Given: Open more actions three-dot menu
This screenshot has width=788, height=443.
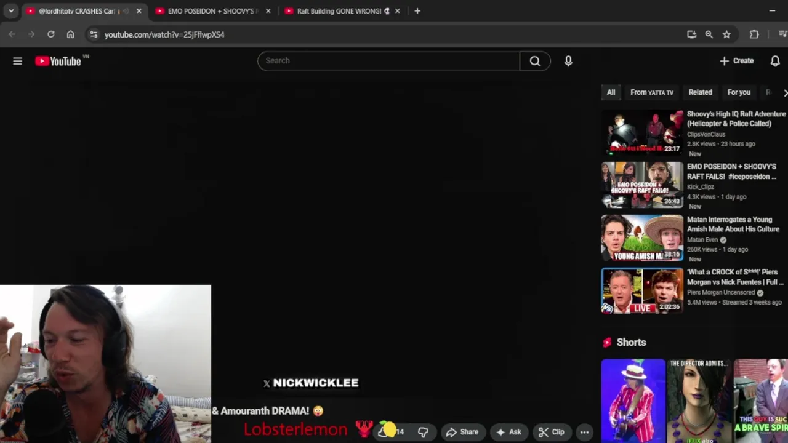Looking at the screenshot, I should point(584,432).
